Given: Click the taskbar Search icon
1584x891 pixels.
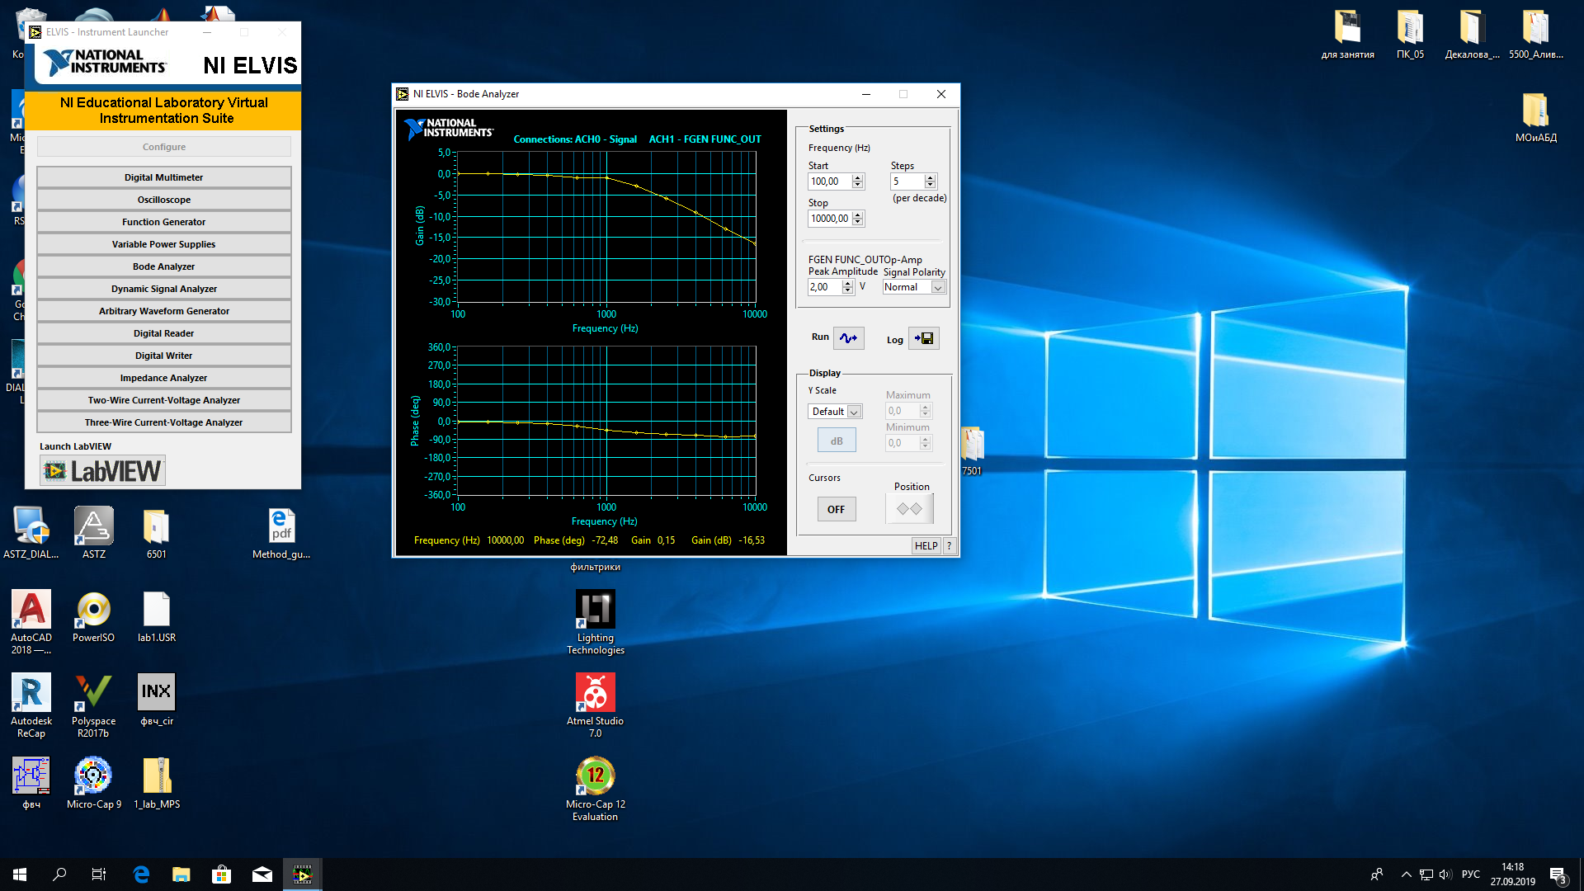Looking at the screenshot, I should coord(59,874).
